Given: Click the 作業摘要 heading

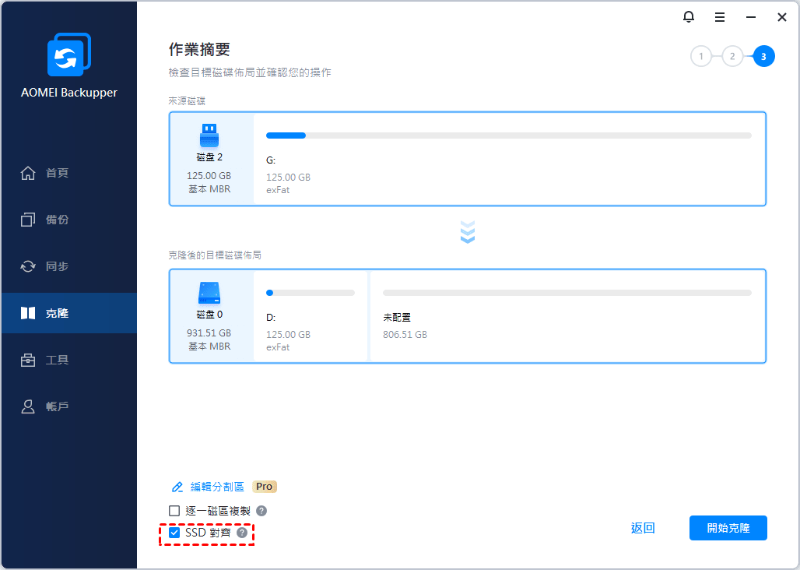Looking at the screenshot, I should (199, 50).
